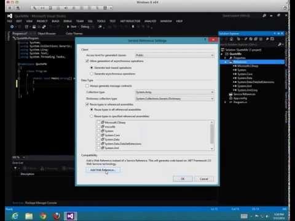Click the Start debugging play button
The height and width of the screenshot is (221, 295).
pyautogui.click(x=71, y=26)
